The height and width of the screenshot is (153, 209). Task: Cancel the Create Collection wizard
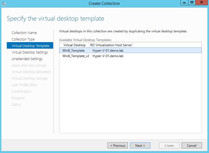click(x=192, y=146)
